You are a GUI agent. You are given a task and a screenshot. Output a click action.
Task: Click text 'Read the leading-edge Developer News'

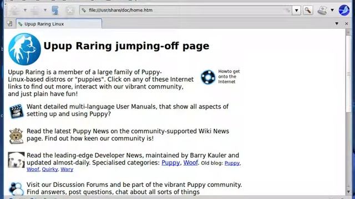tap(85, 155)
